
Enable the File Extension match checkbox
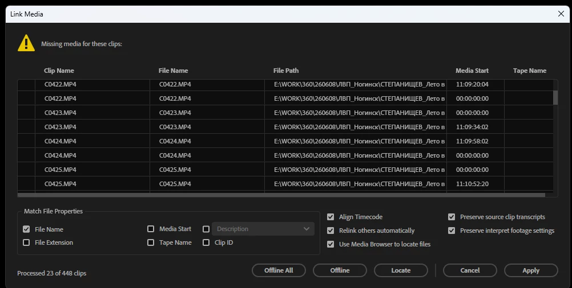[26, 242]
